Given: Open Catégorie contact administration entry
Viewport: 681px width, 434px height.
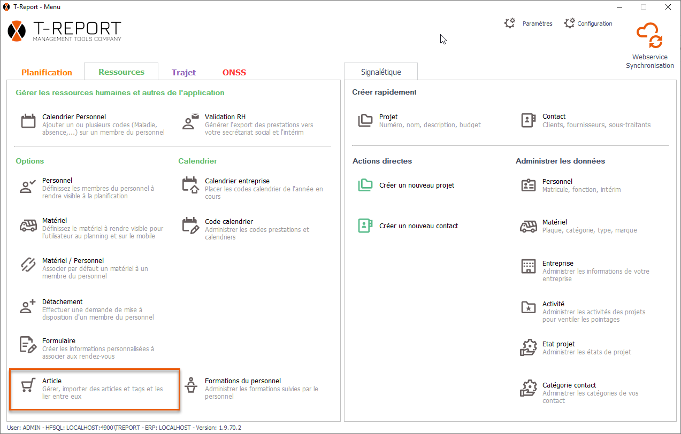Looking at the screenshot, I should pyautogui.click(x=569, y=385).
